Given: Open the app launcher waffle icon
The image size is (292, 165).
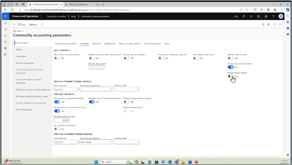Looking at the screenshot, I should tap(5, 16).
